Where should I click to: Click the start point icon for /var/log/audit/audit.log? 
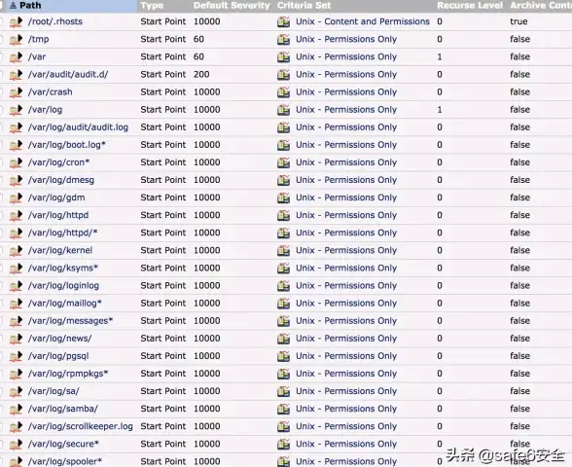[x=16, y=127]
